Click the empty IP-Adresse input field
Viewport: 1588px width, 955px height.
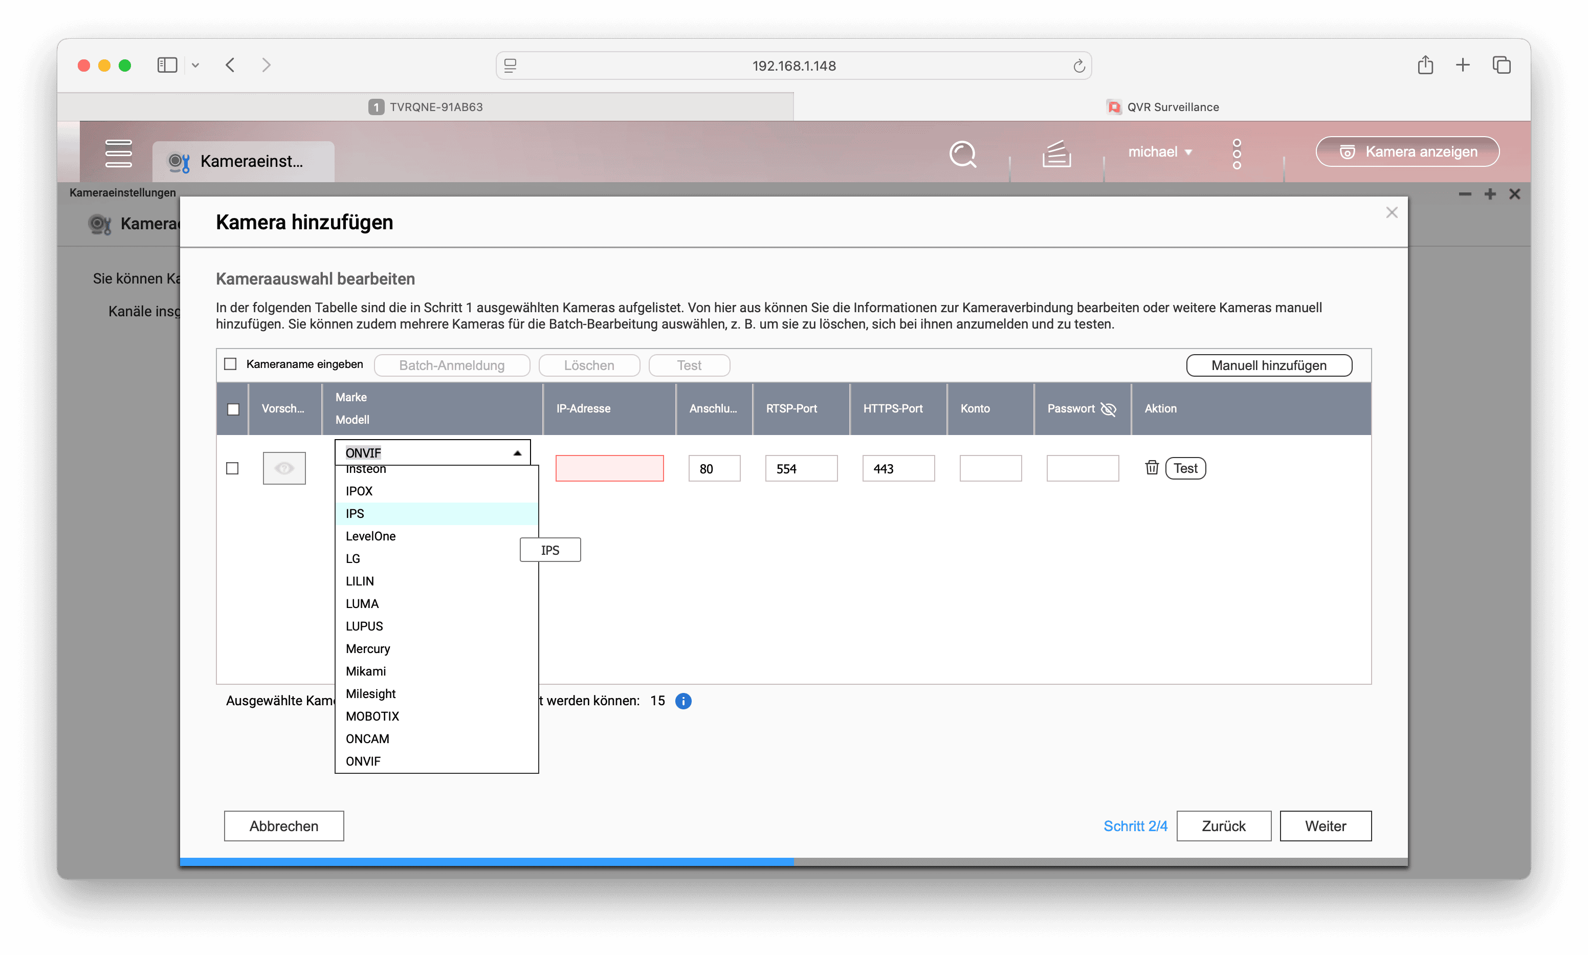609,468
